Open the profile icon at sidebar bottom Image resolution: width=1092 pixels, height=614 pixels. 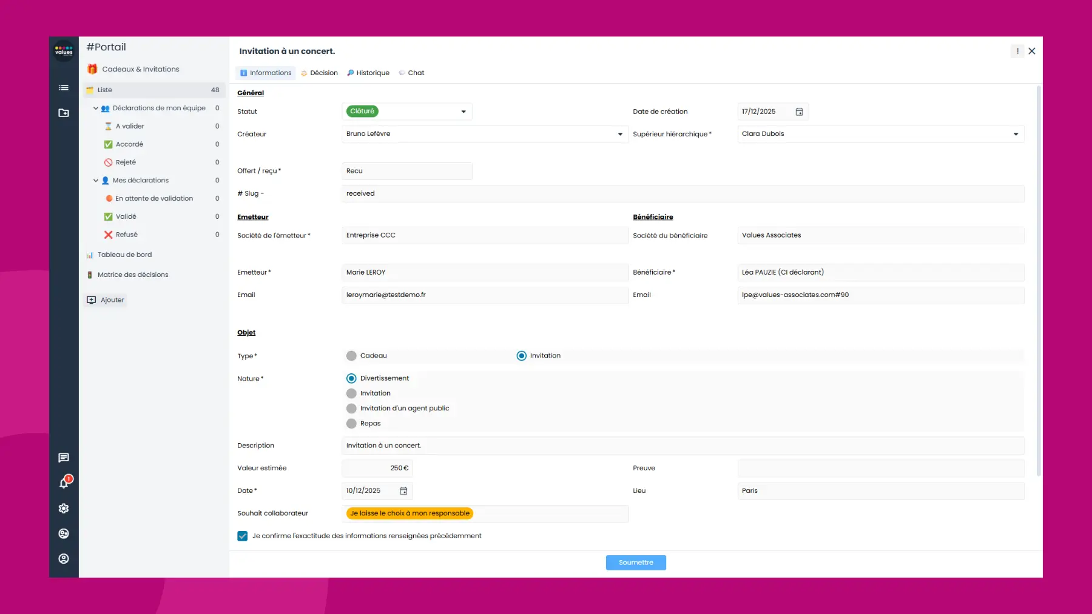pyautogui.click(x=63, y=558)
